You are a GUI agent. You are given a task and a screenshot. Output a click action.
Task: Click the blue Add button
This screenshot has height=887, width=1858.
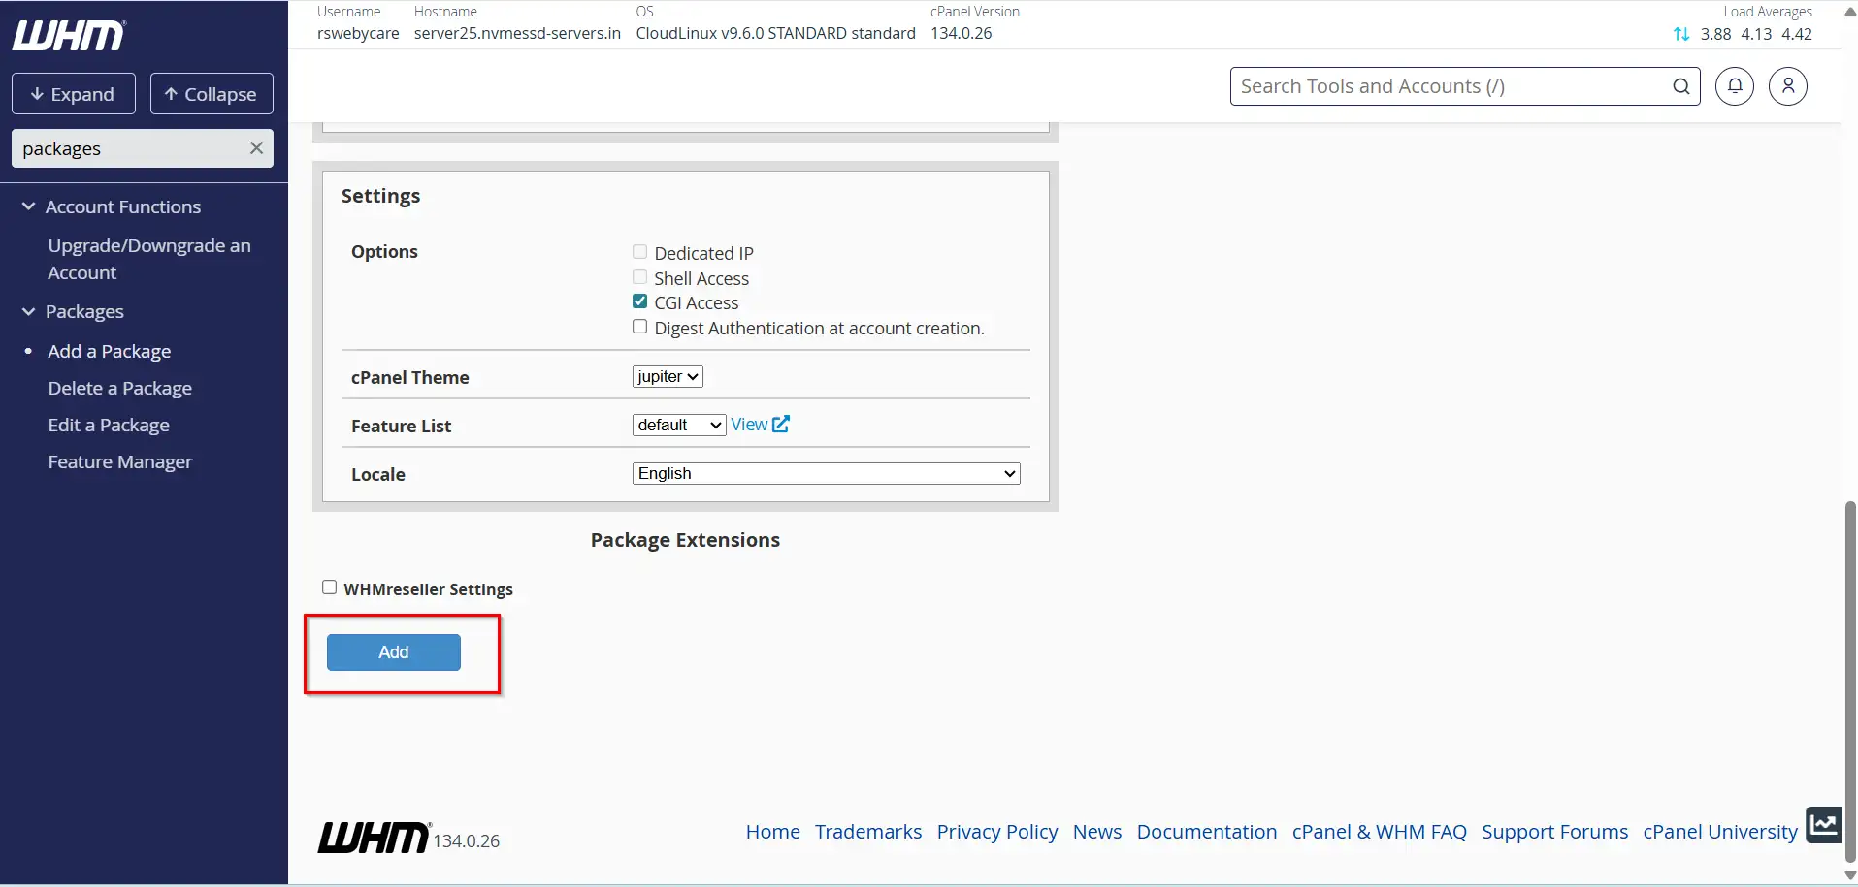pos(394,652)
